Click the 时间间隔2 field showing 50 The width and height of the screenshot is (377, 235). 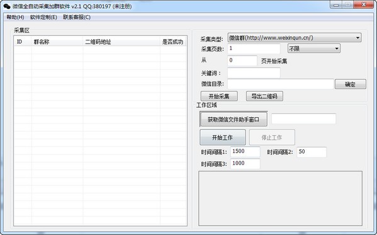(312, 152)
